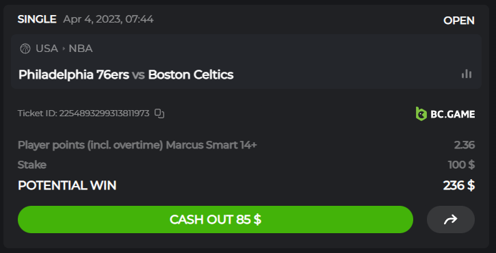Click the basketball sport icon
496x253 pixels.
click(x=25, y=49)
